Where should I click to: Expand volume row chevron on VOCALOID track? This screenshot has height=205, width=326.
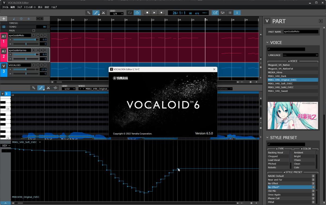(10, 69)
